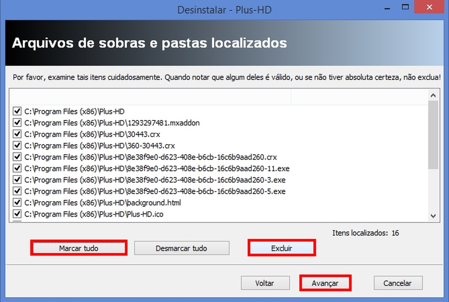Toggle checkbox for 16c6b9aad260-11.exe

pos(17,168)
